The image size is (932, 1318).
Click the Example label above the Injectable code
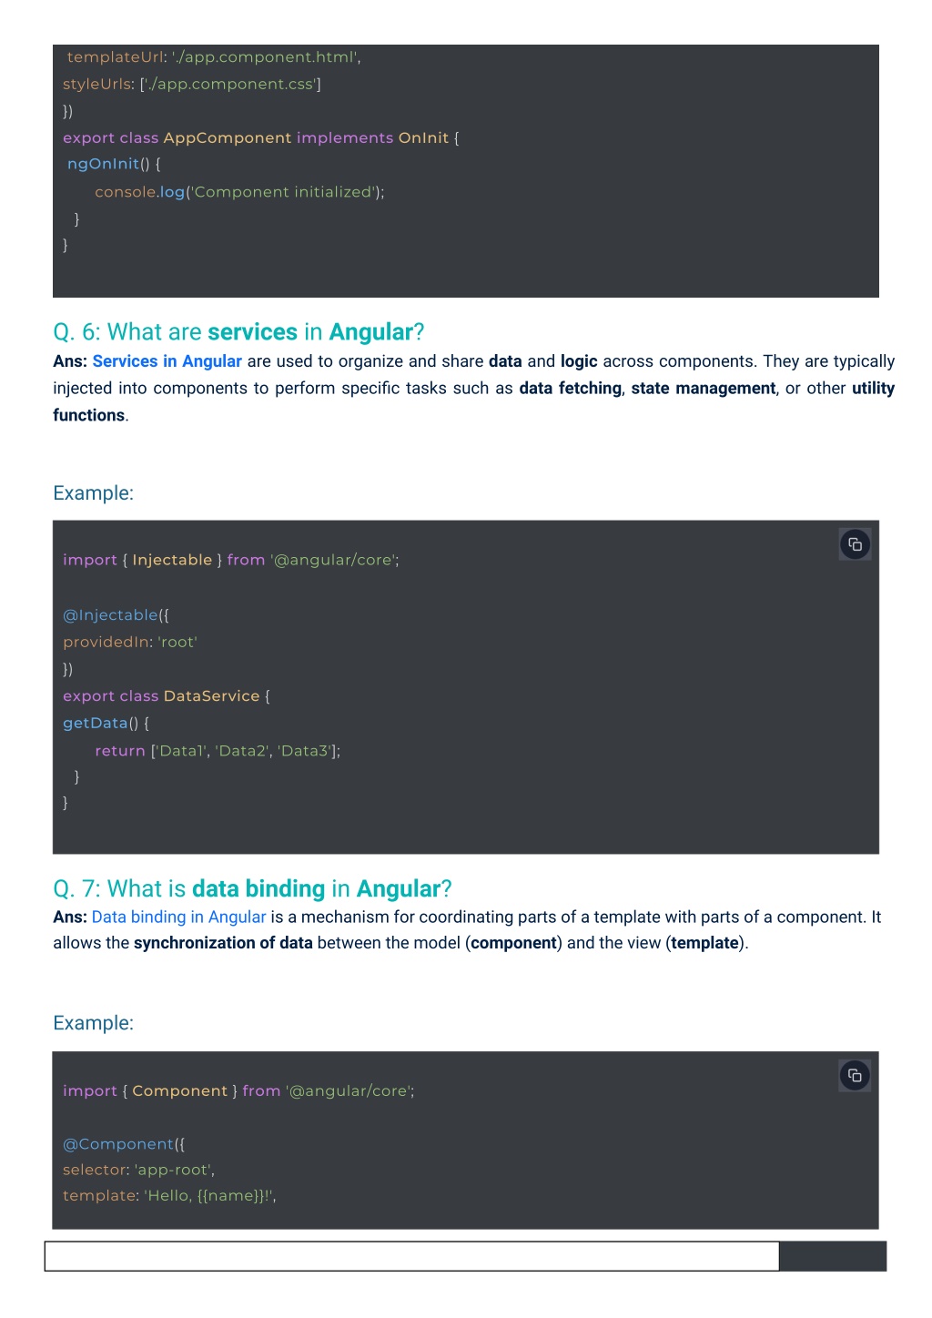point(93,492)
